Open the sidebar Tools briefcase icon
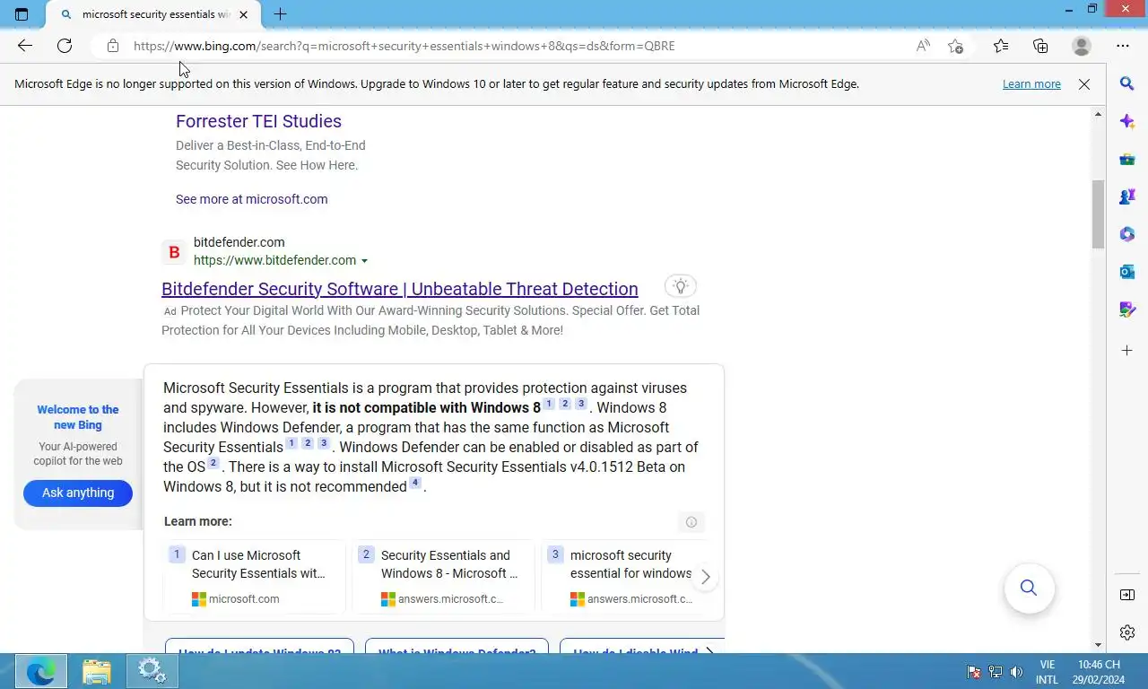 tap(1127, 159)
